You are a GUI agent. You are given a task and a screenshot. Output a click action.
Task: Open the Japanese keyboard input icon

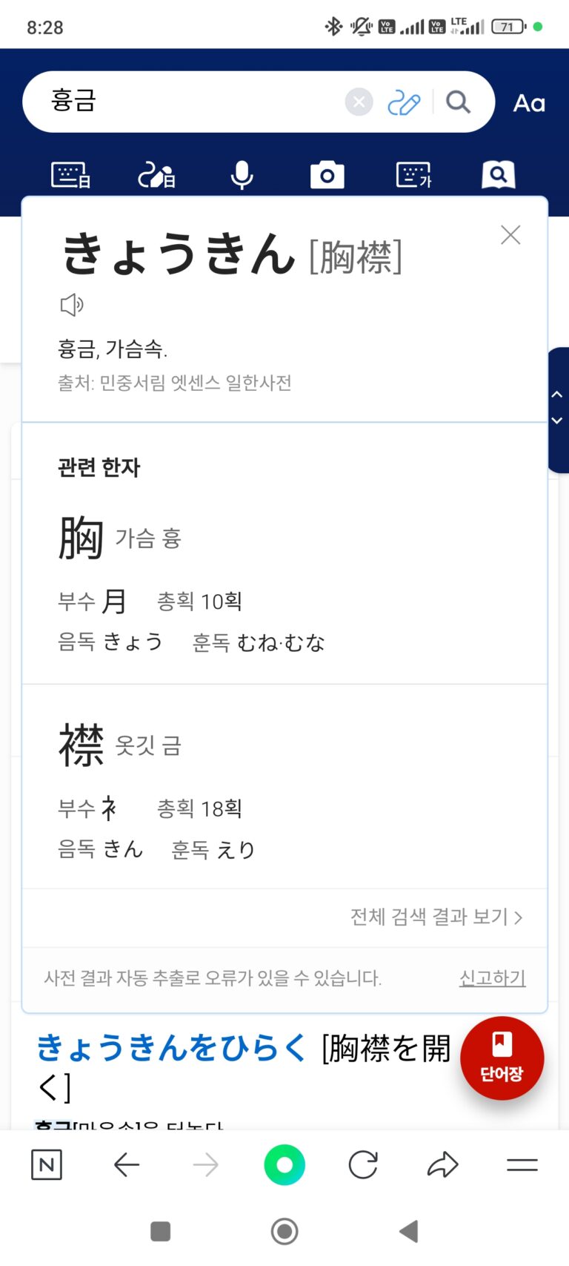click(70, 175)
